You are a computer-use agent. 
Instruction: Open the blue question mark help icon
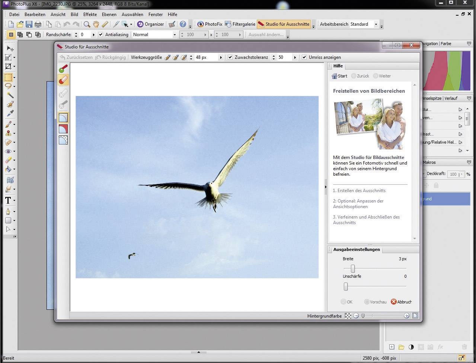click(183, 24)
